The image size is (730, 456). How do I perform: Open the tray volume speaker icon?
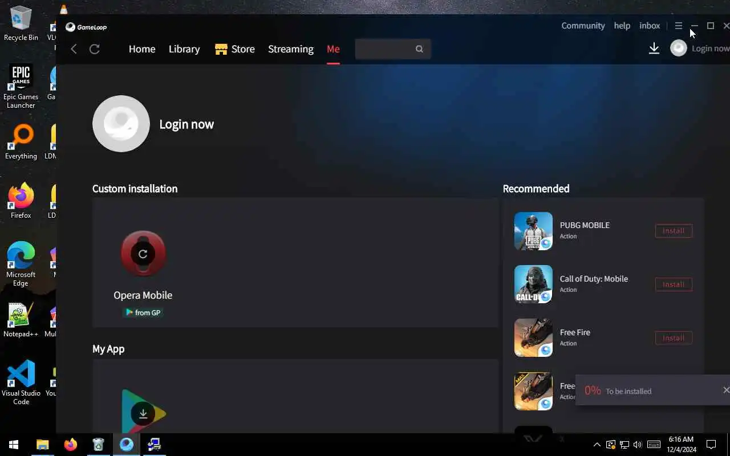638,445
